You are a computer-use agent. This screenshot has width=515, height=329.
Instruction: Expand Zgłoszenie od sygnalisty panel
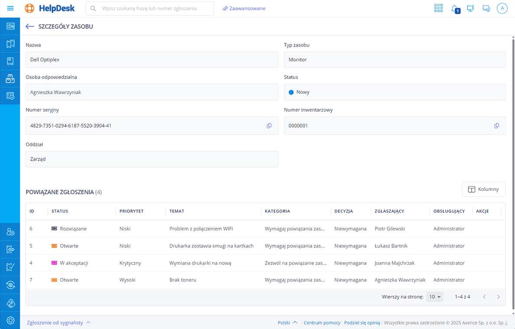(x=59, y=322)
